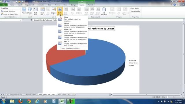Open the Documentation sheet tab
The width and height of the screenshot is (185, 104).
[x=16, y=94]
